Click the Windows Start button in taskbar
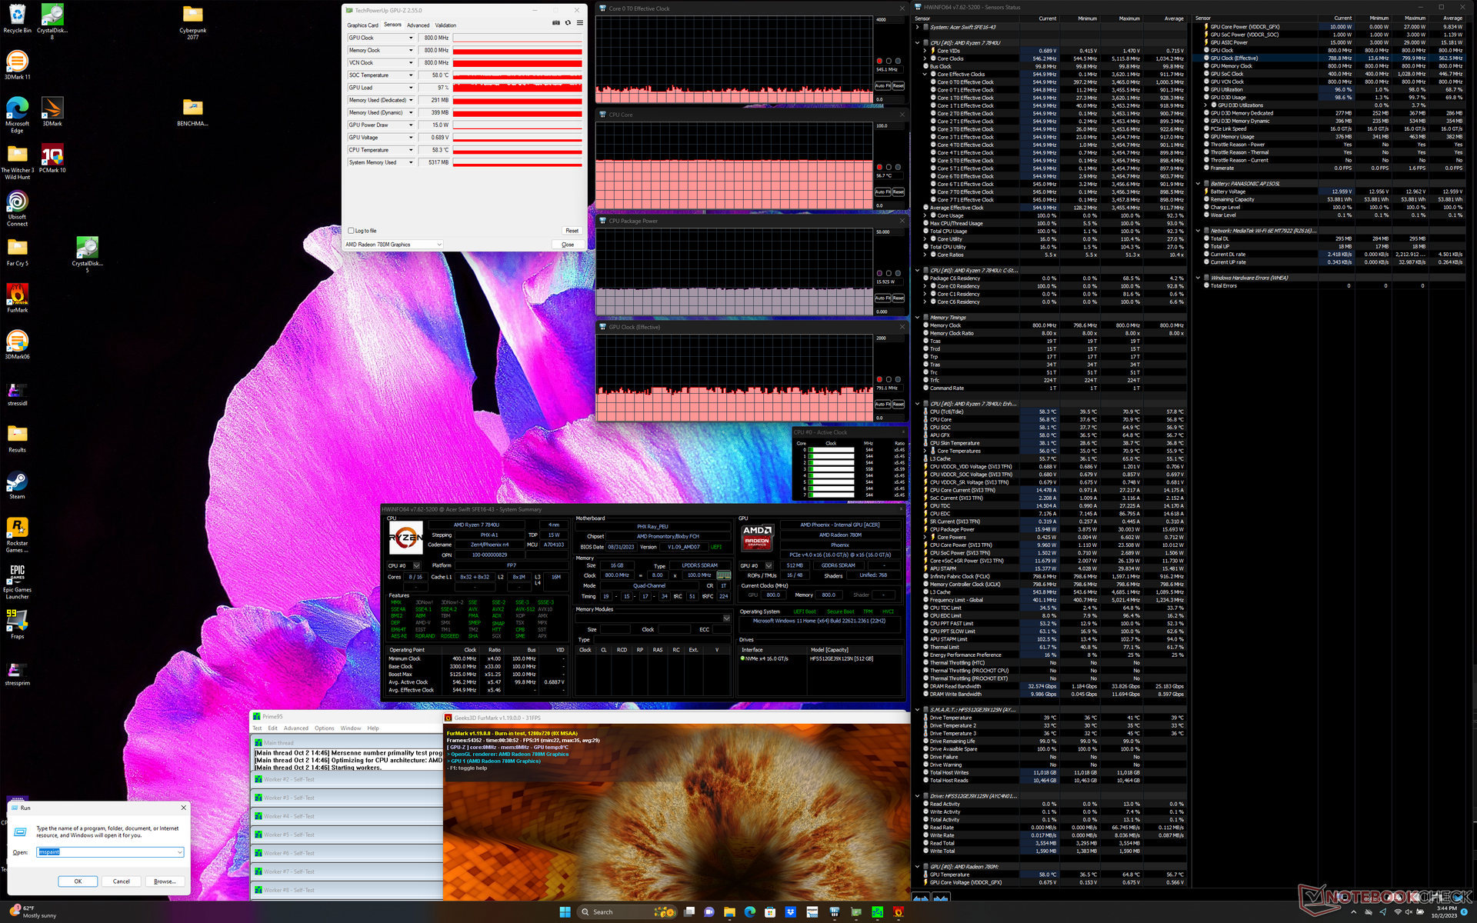This screenshot has height=923, width=1477. pyautogui.click(x=565, y=912)
